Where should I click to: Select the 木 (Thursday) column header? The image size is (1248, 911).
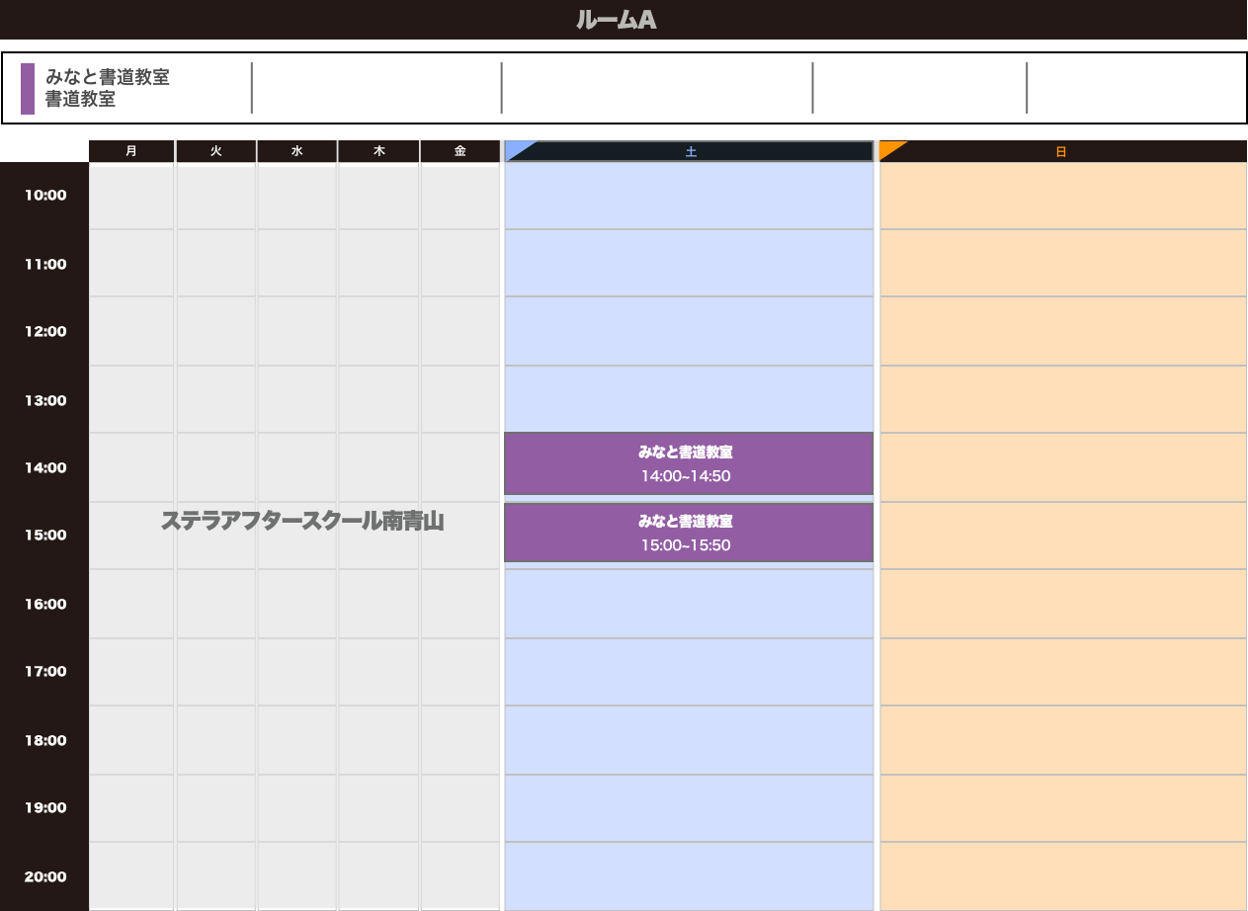click(x=378, y=151)
